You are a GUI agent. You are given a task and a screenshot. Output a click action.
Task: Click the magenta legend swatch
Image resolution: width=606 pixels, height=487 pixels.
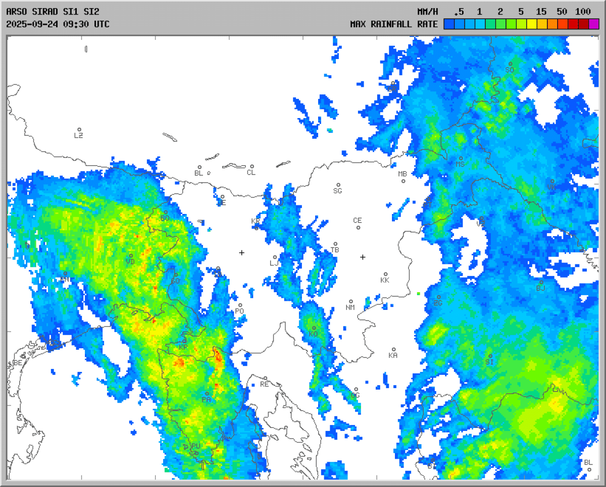coord(594,24)
